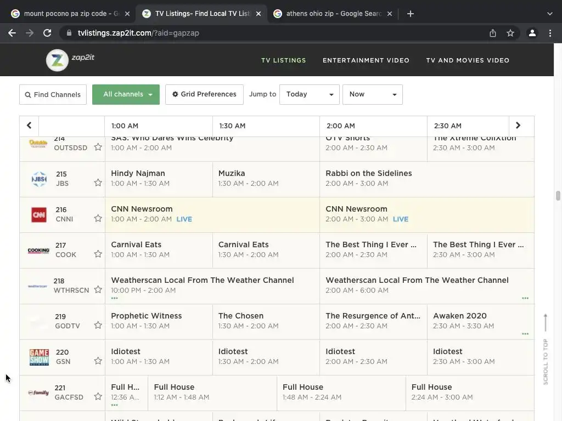Click the Great American Family logo

tap(39, 392)
